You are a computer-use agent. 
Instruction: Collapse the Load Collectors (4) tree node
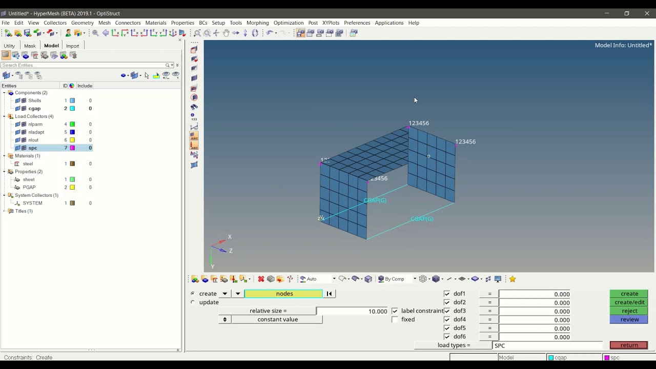pyautogui.click(x=4, y=116)
